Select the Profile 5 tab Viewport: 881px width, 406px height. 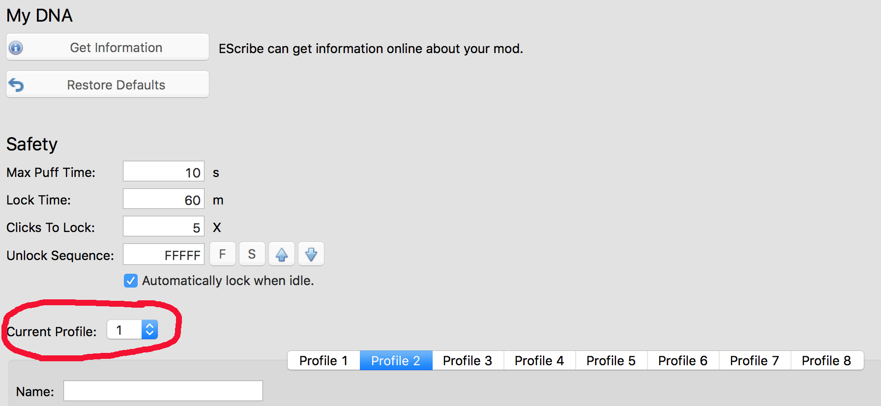click(x=611, y=361)
